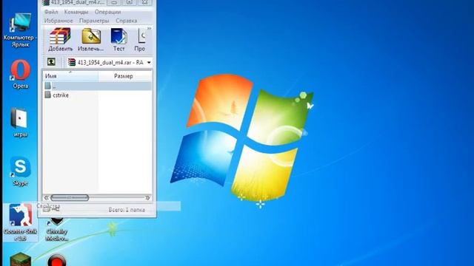This screenshot has height=266, width=474.
Task: Click the Тест (Test) toolbar icon
Action: pyautogui.click(x=118, y=39)
